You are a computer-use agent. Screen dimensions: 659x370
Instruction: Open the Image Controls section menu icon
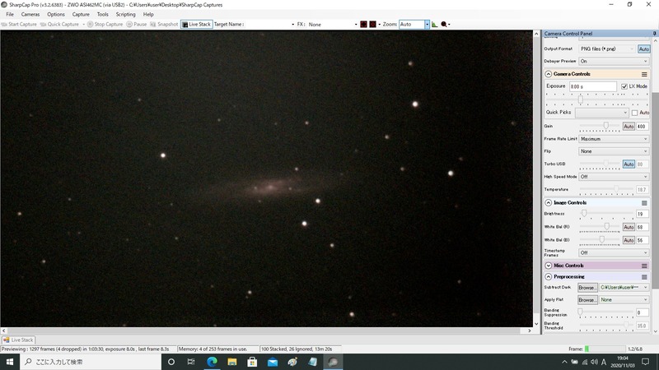pyautogui.click(x=644, y=203)
